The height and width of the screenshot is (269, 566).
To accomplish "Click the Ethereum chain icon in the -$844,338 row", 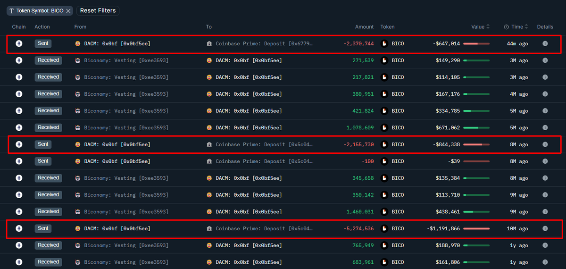I will tap(19, 144).
